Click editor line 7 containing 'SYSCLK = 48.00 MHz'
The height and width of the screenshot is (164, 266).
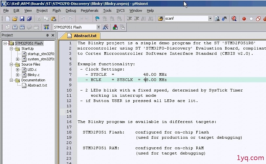[x=172, y=74]
